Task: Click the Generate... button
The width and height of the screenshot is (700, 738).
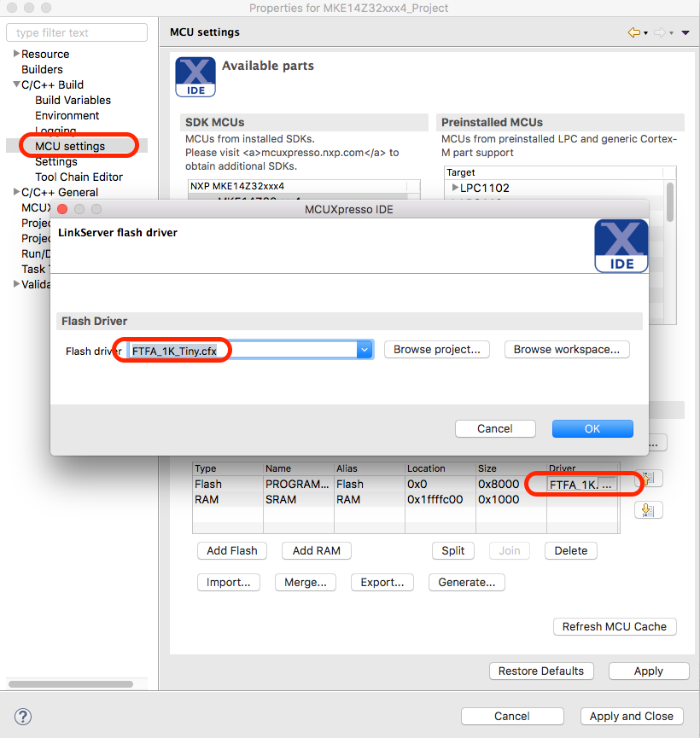Action: (x=467, y=582)
